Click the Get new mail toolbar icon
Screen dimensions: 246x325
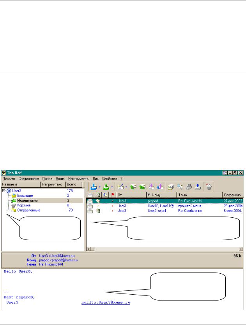point(94,187)
